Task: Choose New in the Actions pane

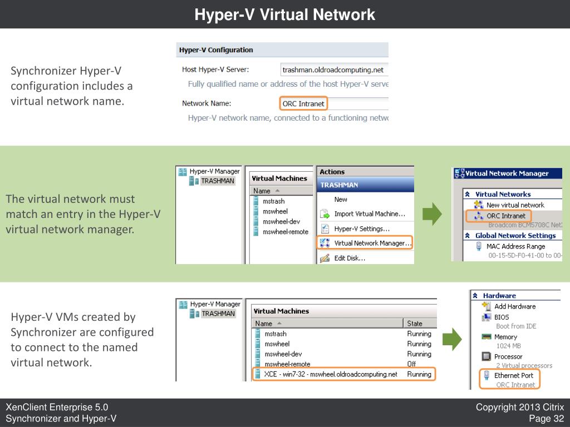Action: pyautogui.click(x=341, y=200)
